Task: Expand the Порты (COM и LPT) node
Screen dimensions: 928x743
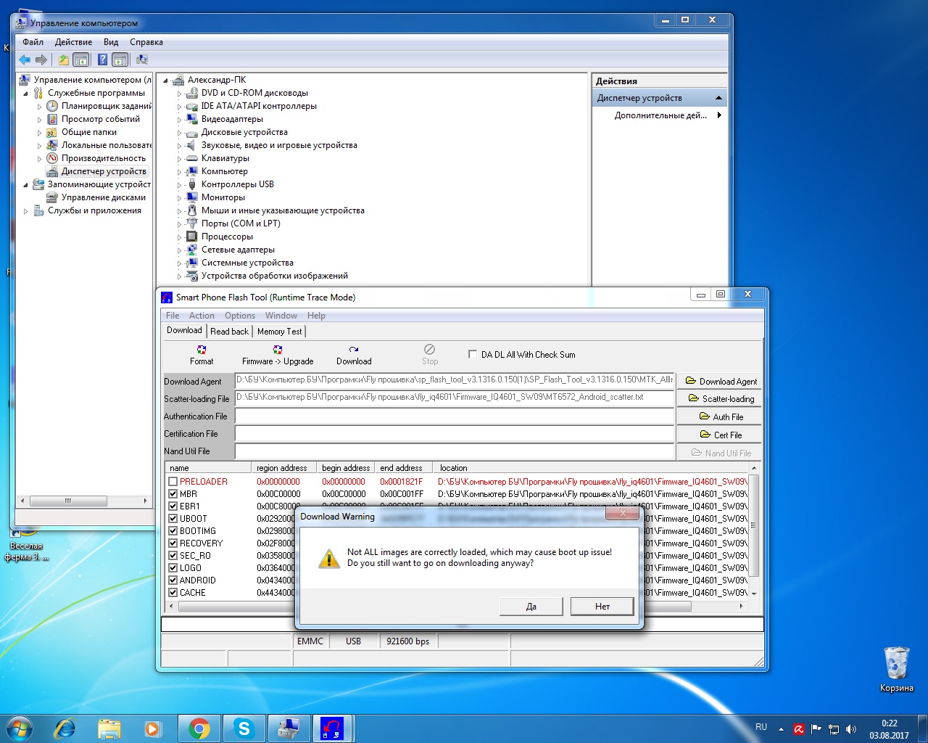Action: [x=179, y=224]
